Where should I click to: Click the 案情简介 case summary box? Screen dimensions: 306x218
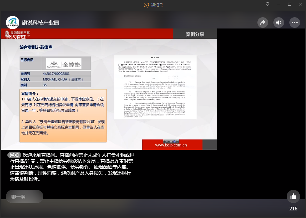[63, 116]
